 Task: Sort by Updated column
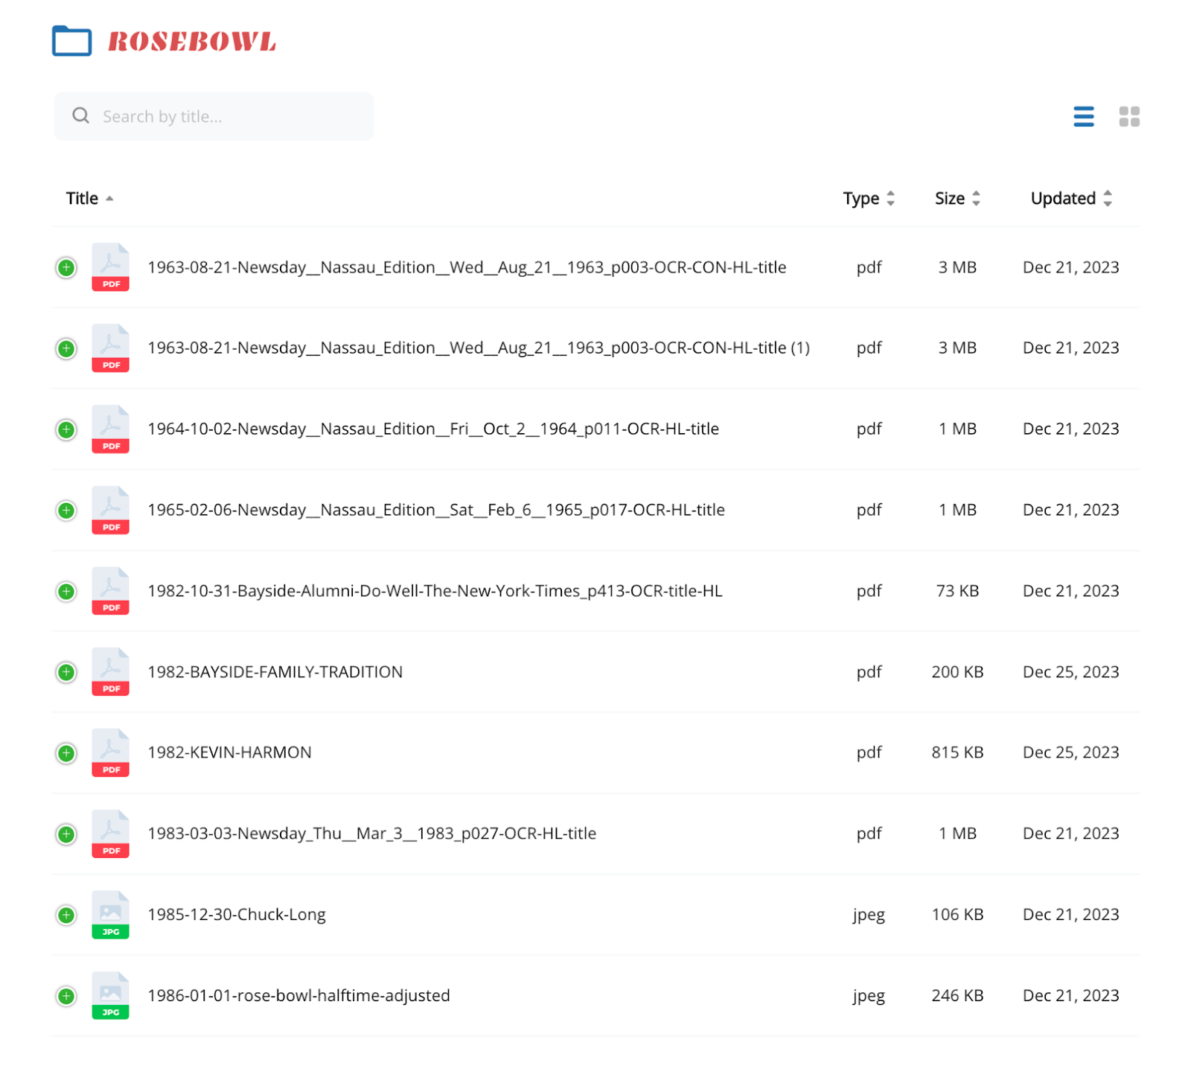[x=1071, y=198]
